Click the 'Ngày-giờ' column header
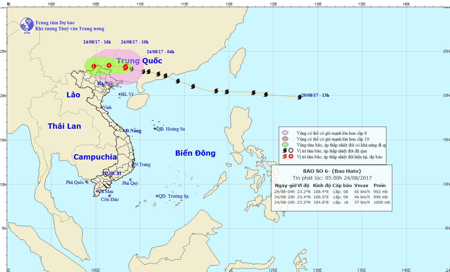 pos(285,186)
